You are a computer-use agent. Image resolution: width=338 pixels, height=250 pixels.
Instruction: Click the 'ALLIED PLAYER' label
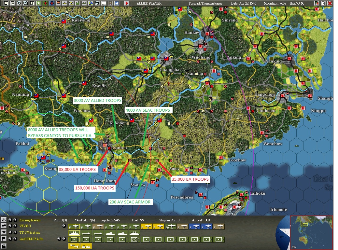[149, 3]
